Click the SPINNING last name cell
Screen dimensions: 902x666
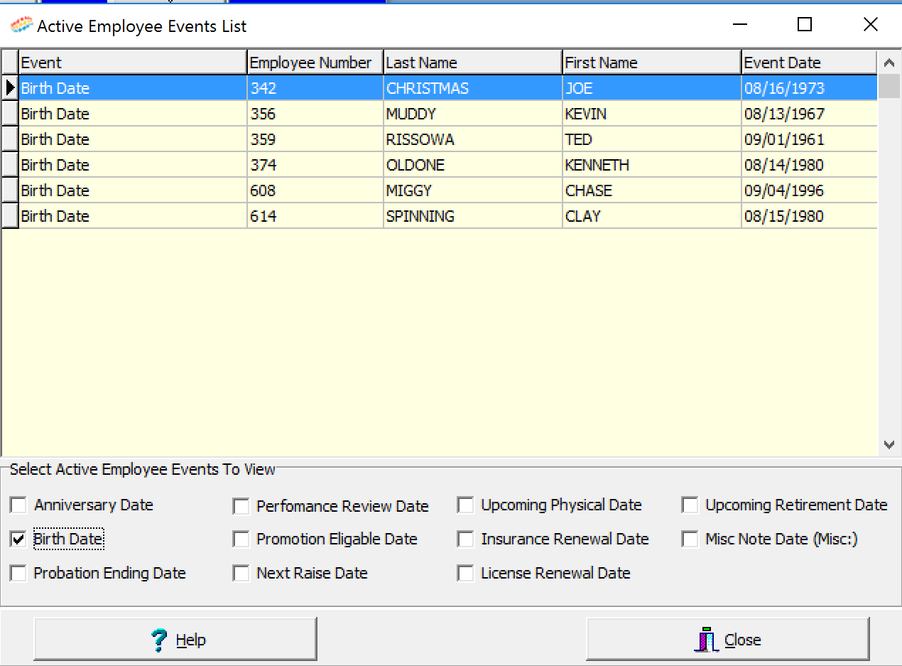coord(473,216)
